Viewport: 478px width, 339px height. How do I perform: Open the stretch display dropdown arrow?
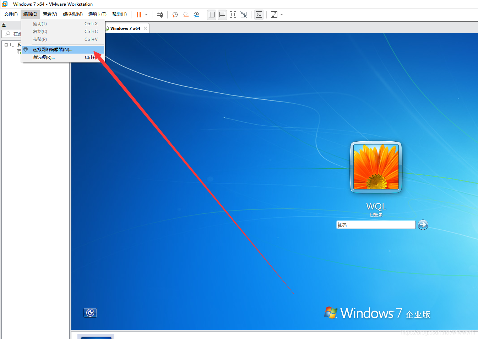(282, 15)
